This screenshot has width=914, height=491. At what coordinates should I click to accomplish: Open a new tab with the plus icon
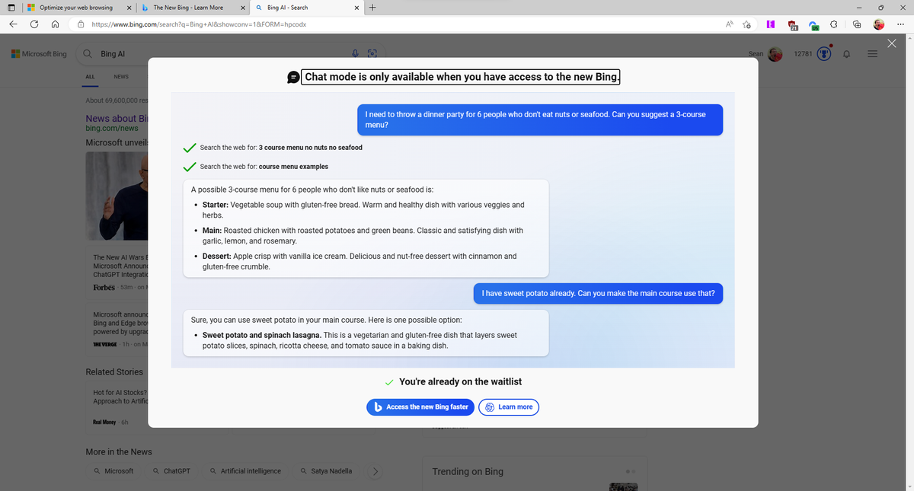pos(372,8)
